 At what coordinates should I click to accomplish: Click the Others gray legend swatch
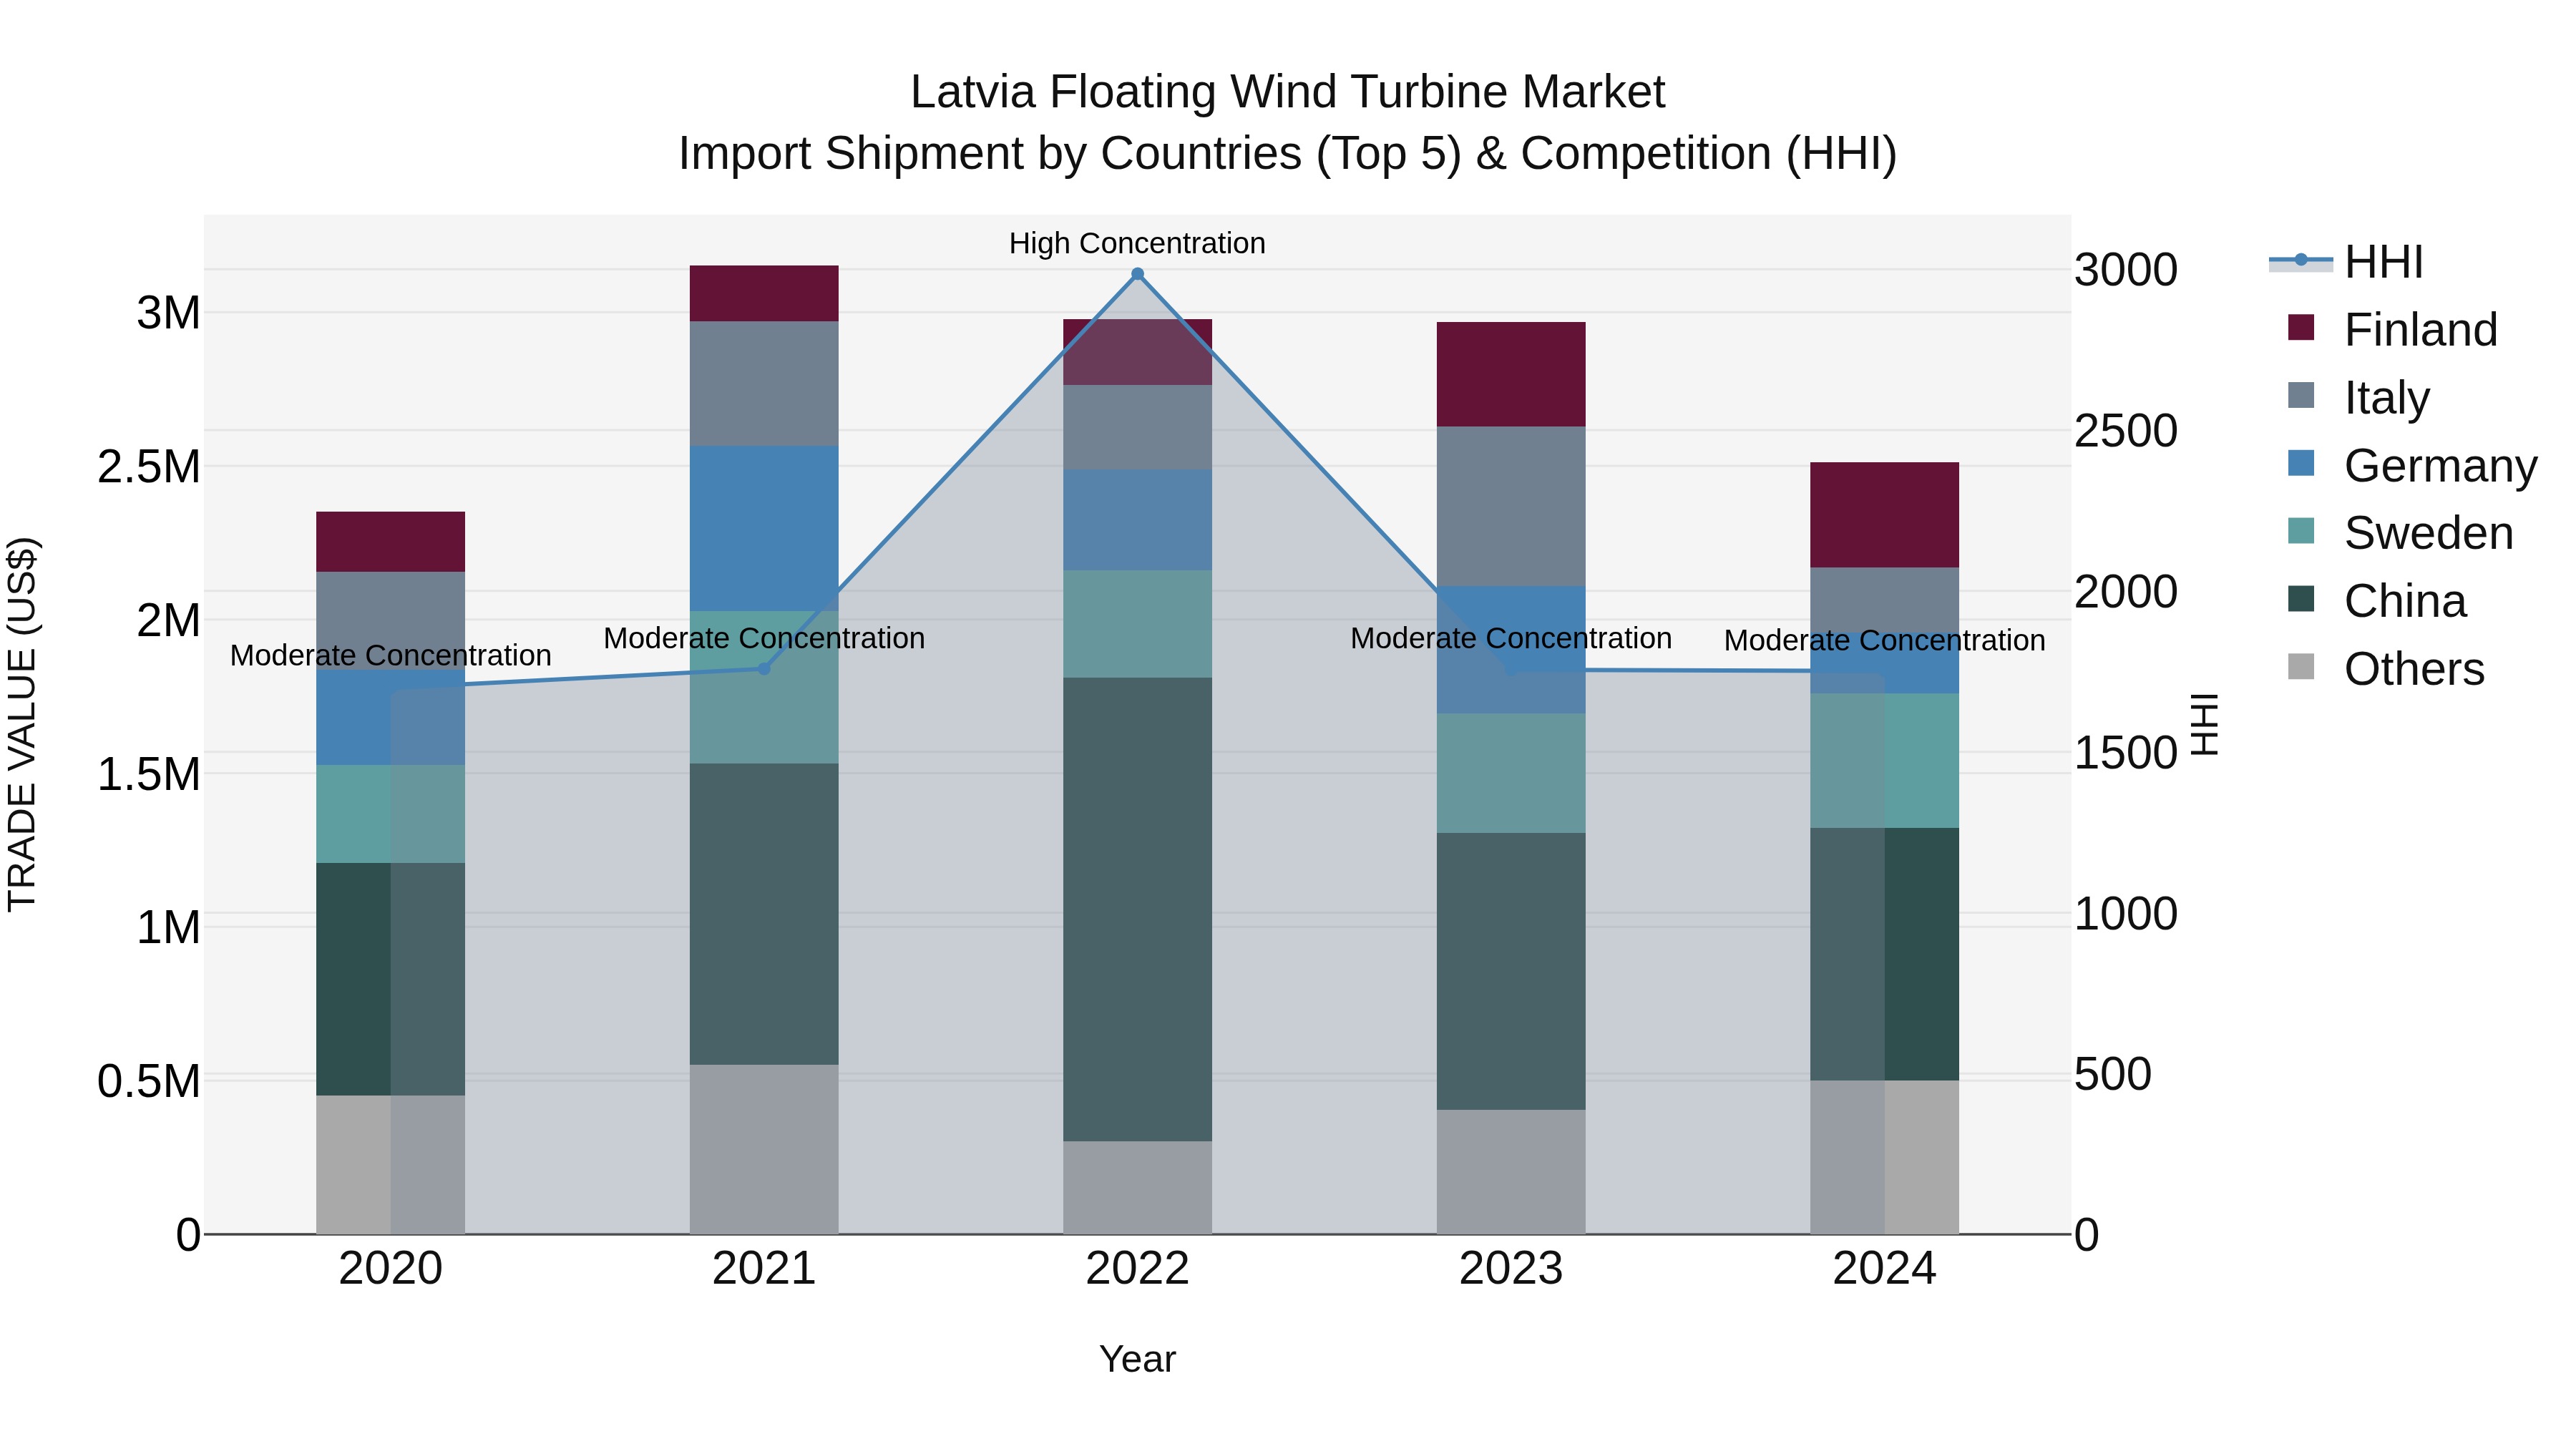coord(2301,666)
